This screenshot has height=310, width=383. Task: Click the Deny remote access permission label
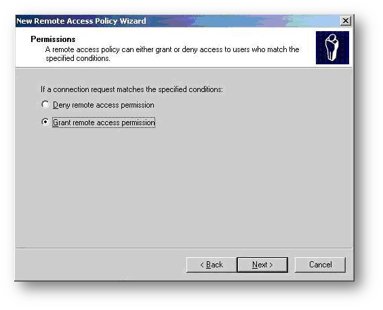pyautogui.click(x=104, y=105)
